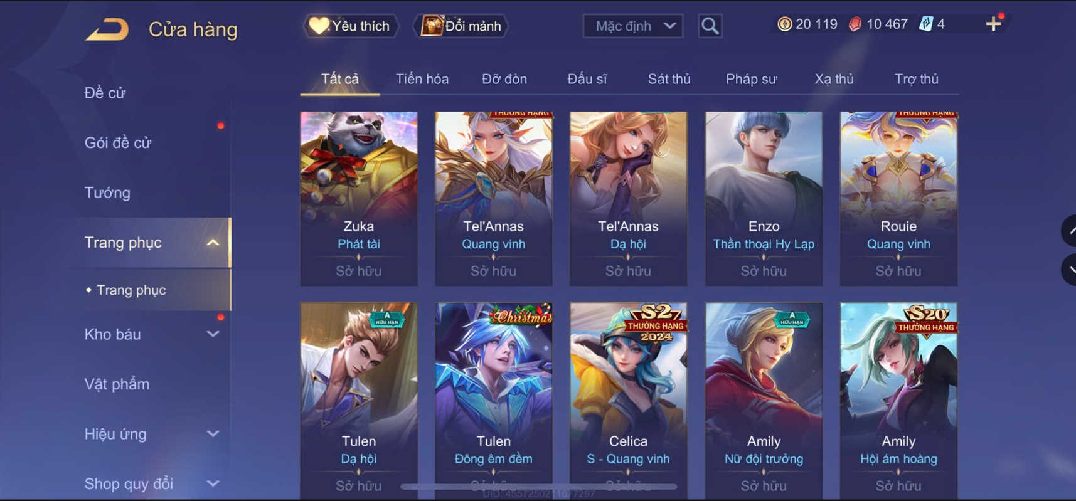Open Tướng in the sidebar
Screen dimensions: 1076x501
(x=107, y=192)
